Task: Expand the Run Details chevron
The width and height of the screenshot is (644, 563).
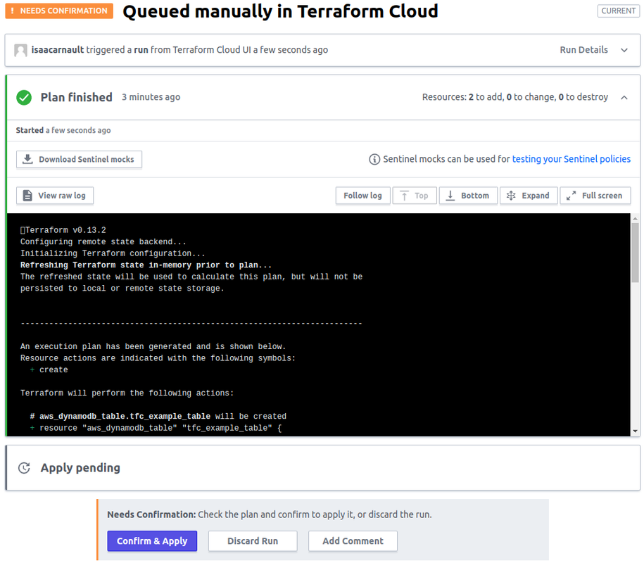Action: [624, 50]
